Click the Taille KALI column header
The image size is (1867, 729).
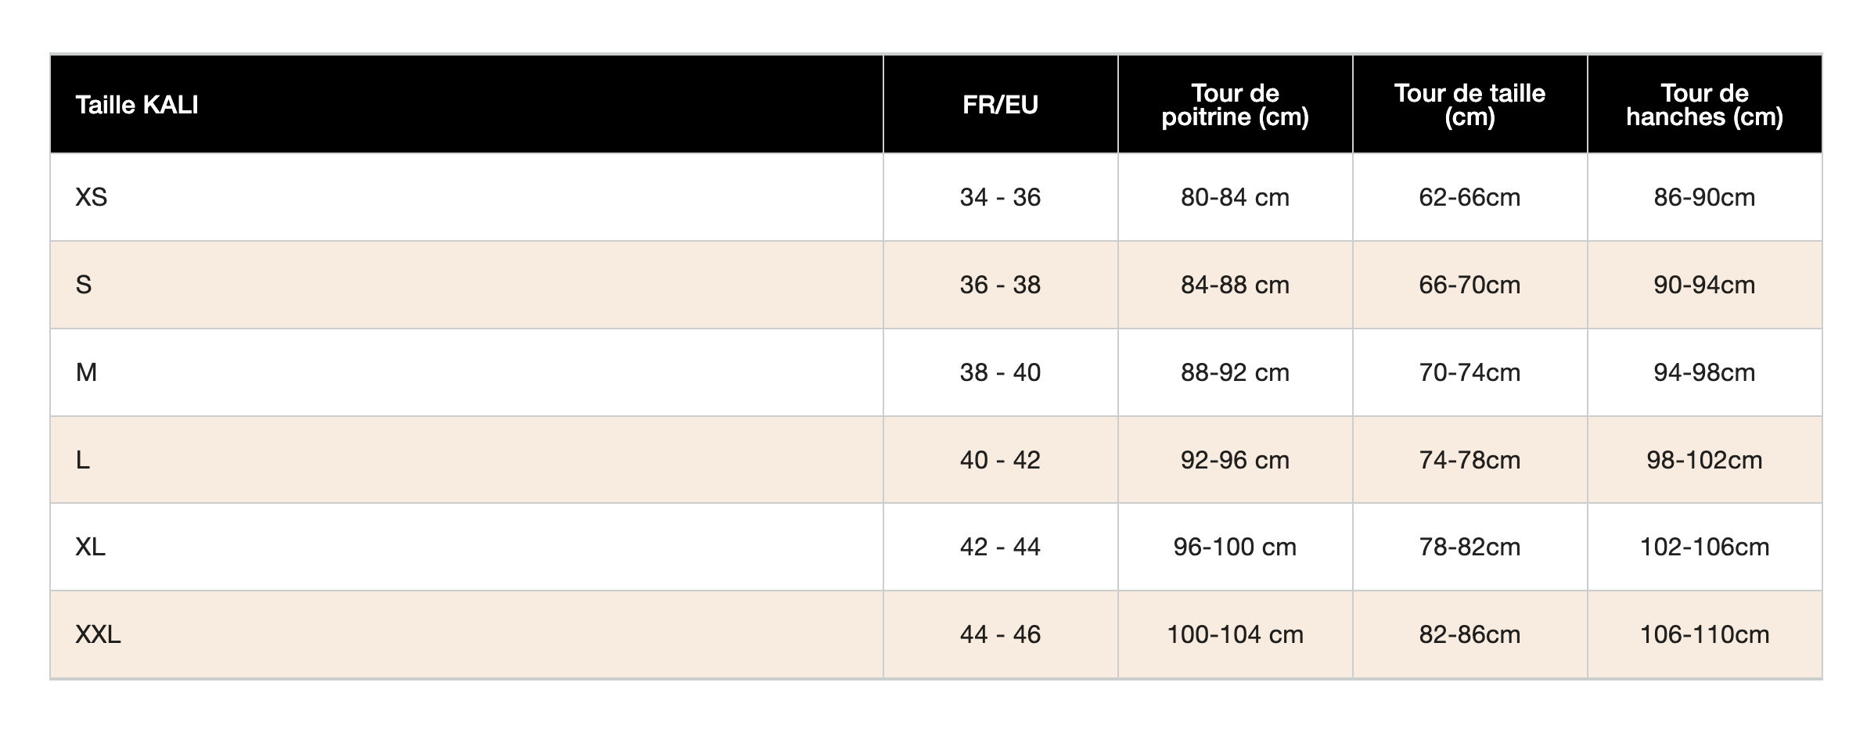[x=137, y=105]
